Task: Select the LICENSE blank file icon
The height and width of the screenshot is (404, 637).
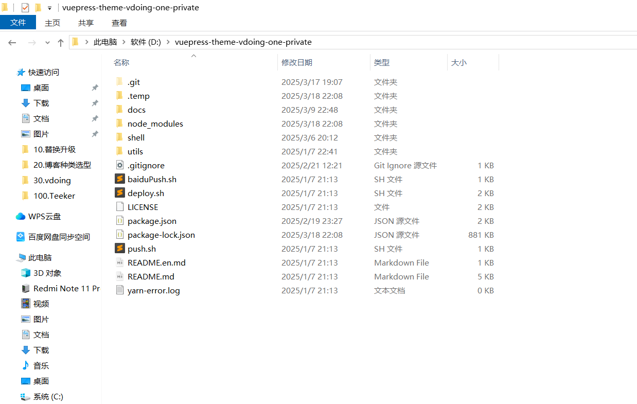Action: pyautogui.click(x=119, y=207)
